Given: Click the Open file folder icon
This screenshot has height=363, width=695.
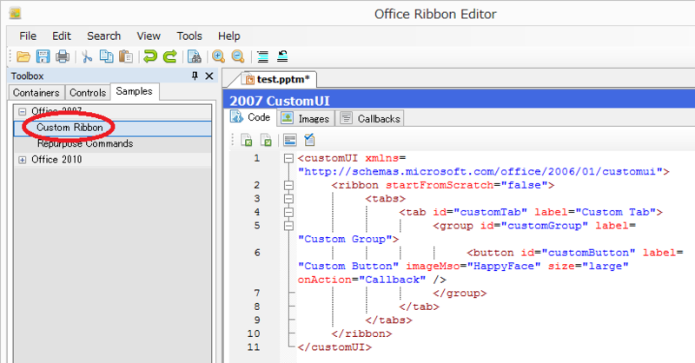Looking at the screenshot, I should click(23, 56).
